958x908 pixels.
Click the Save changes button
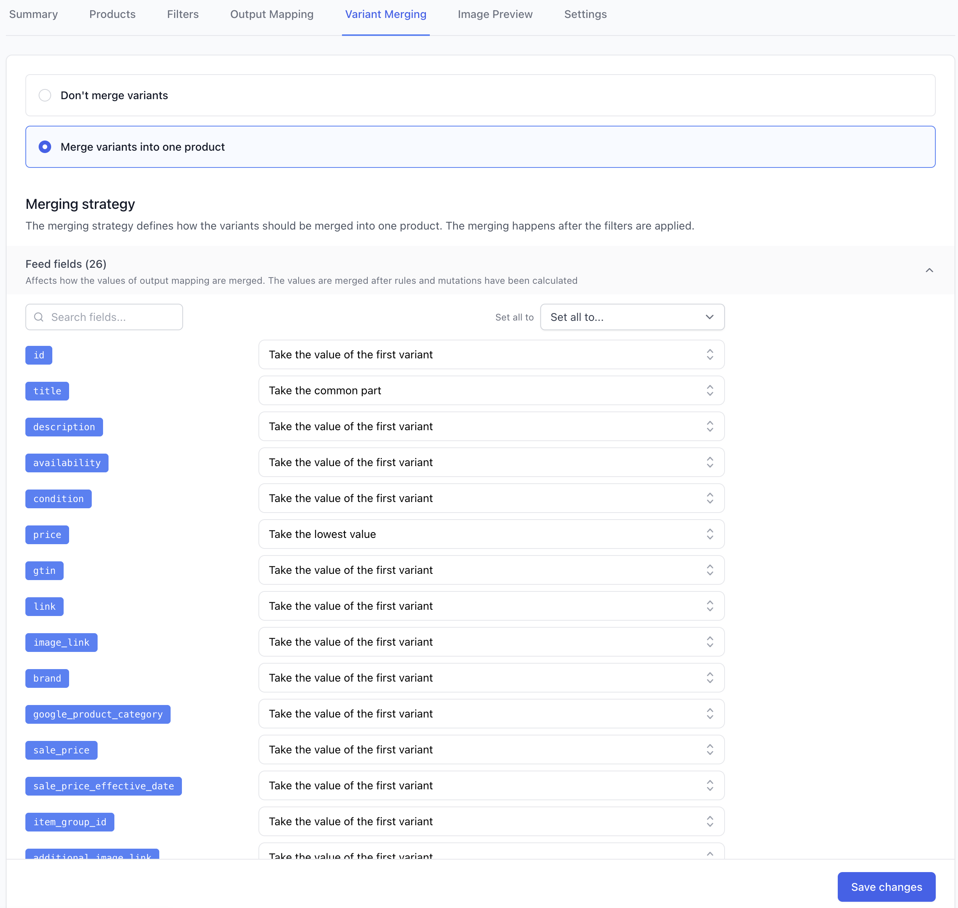886,887
